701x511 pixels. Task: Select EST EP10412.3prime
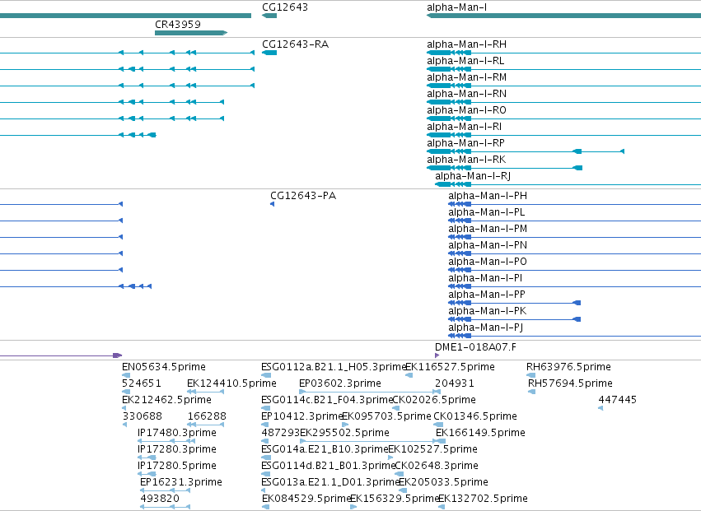tap(301, 416)
